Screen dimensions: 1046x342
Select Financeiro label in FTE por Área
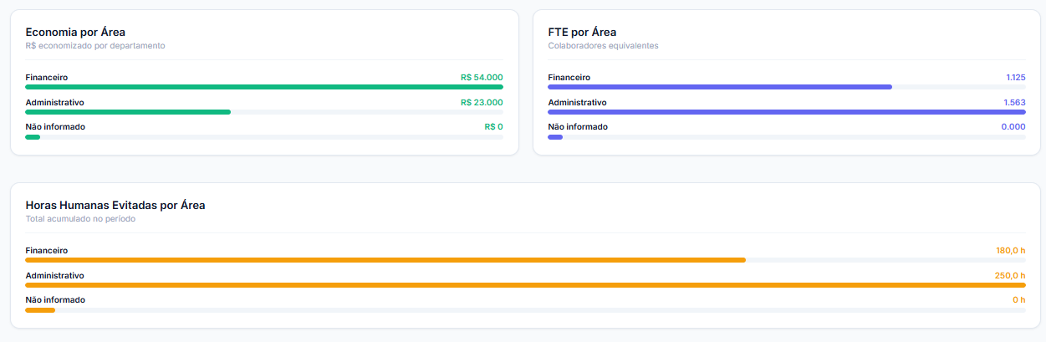(x=569, y=77)
